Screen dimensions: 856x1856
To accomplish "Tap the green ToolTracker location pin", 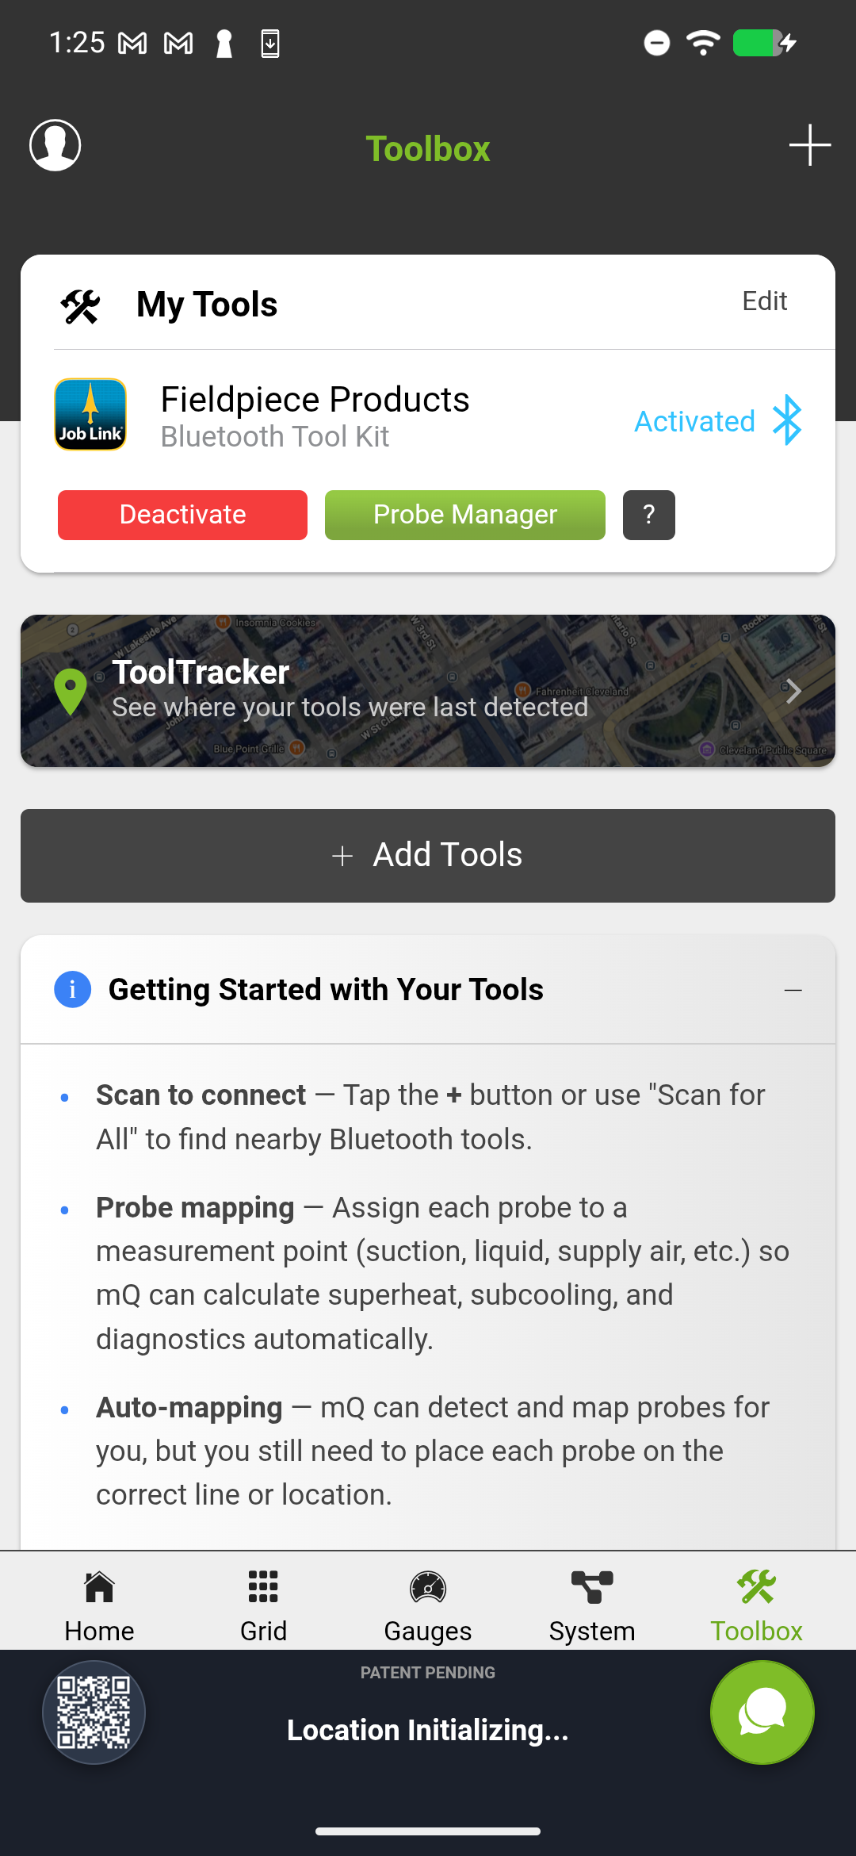I will pos(71,691).
